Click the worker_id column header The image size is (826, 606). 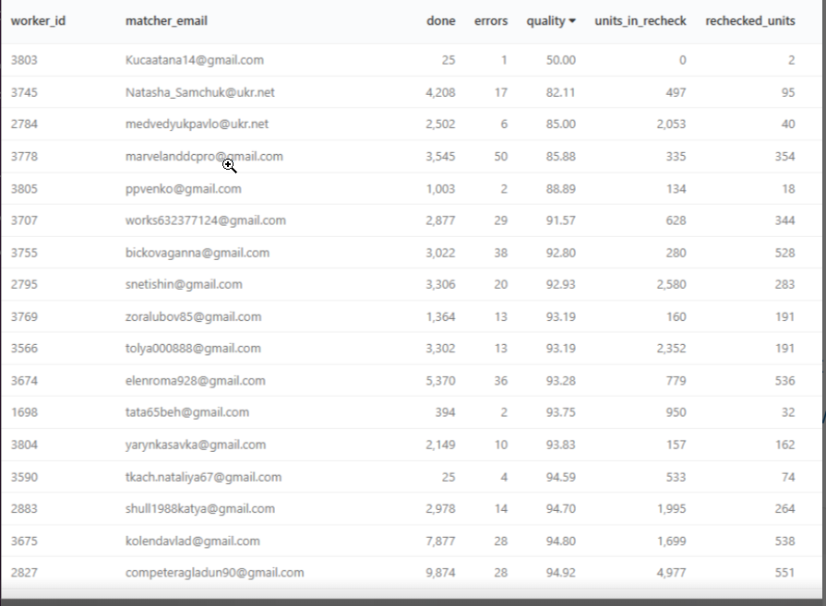(38, 21)
